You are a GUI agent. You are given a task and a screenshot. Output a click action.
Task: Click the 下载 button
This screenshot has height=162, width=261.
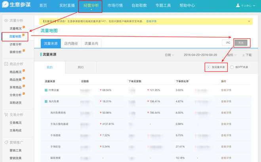point(247,55)
